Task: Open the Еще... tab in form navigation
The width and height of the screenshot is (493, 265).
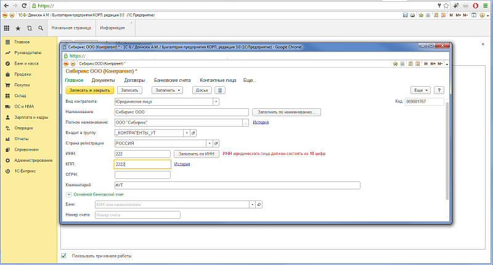Action: point(250,81)
